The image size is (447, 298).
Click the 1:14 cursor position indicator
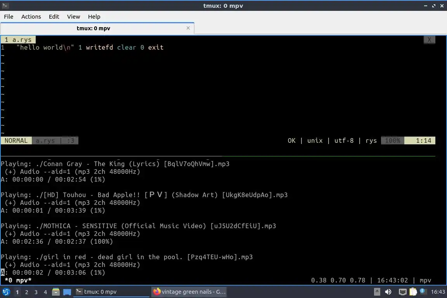pos(419,140)
